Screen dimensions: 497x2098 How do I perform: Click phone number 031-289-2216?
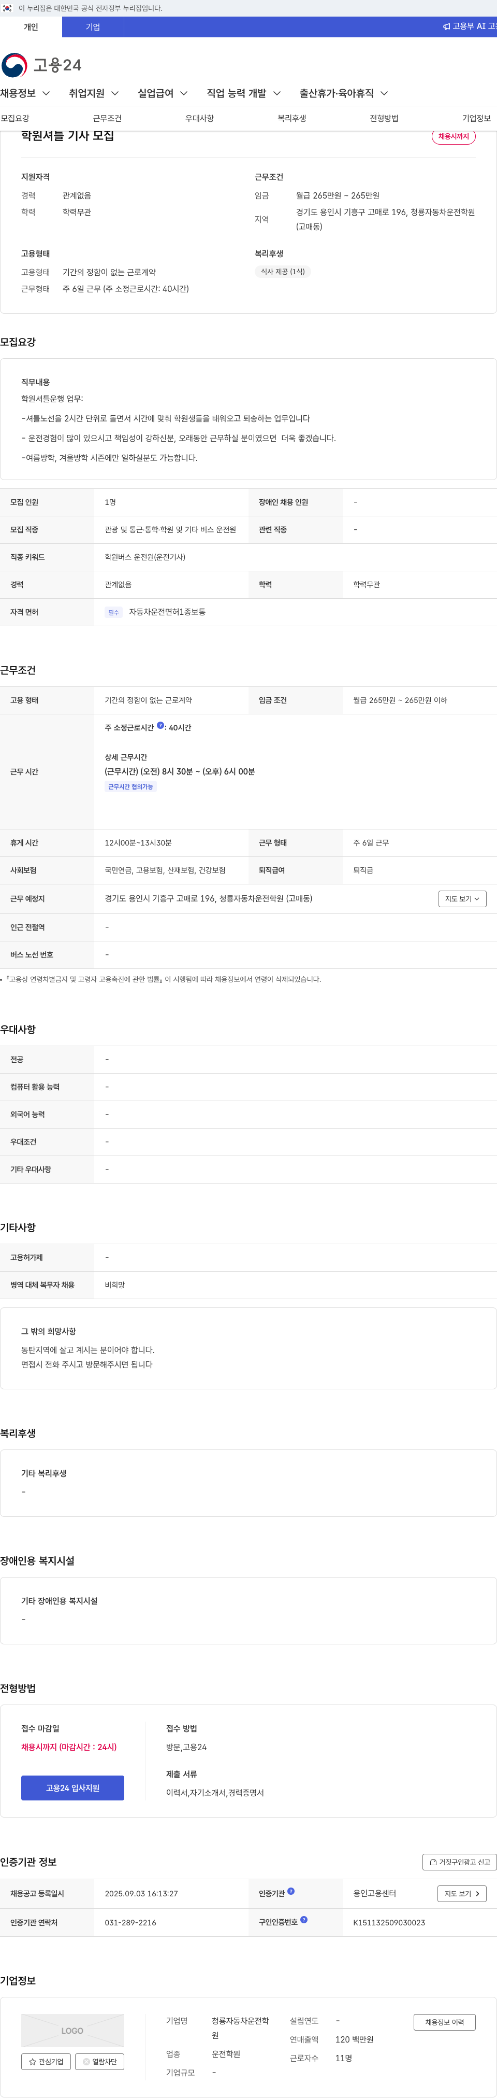(x=130, y=1922)
